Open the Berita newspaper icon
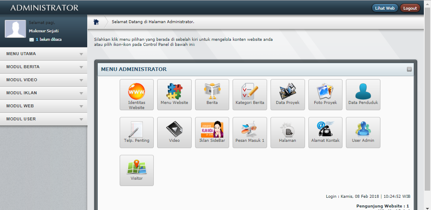This screenshot has width=431, height=210. click(x=212, y=94)
